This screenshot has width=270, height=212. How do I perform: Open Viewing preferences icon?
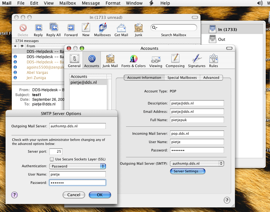156,59
